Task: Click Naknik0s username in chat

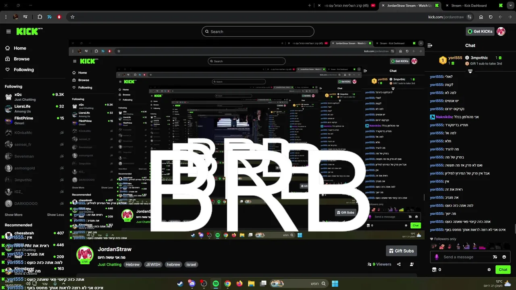Action: pos(444,117)
